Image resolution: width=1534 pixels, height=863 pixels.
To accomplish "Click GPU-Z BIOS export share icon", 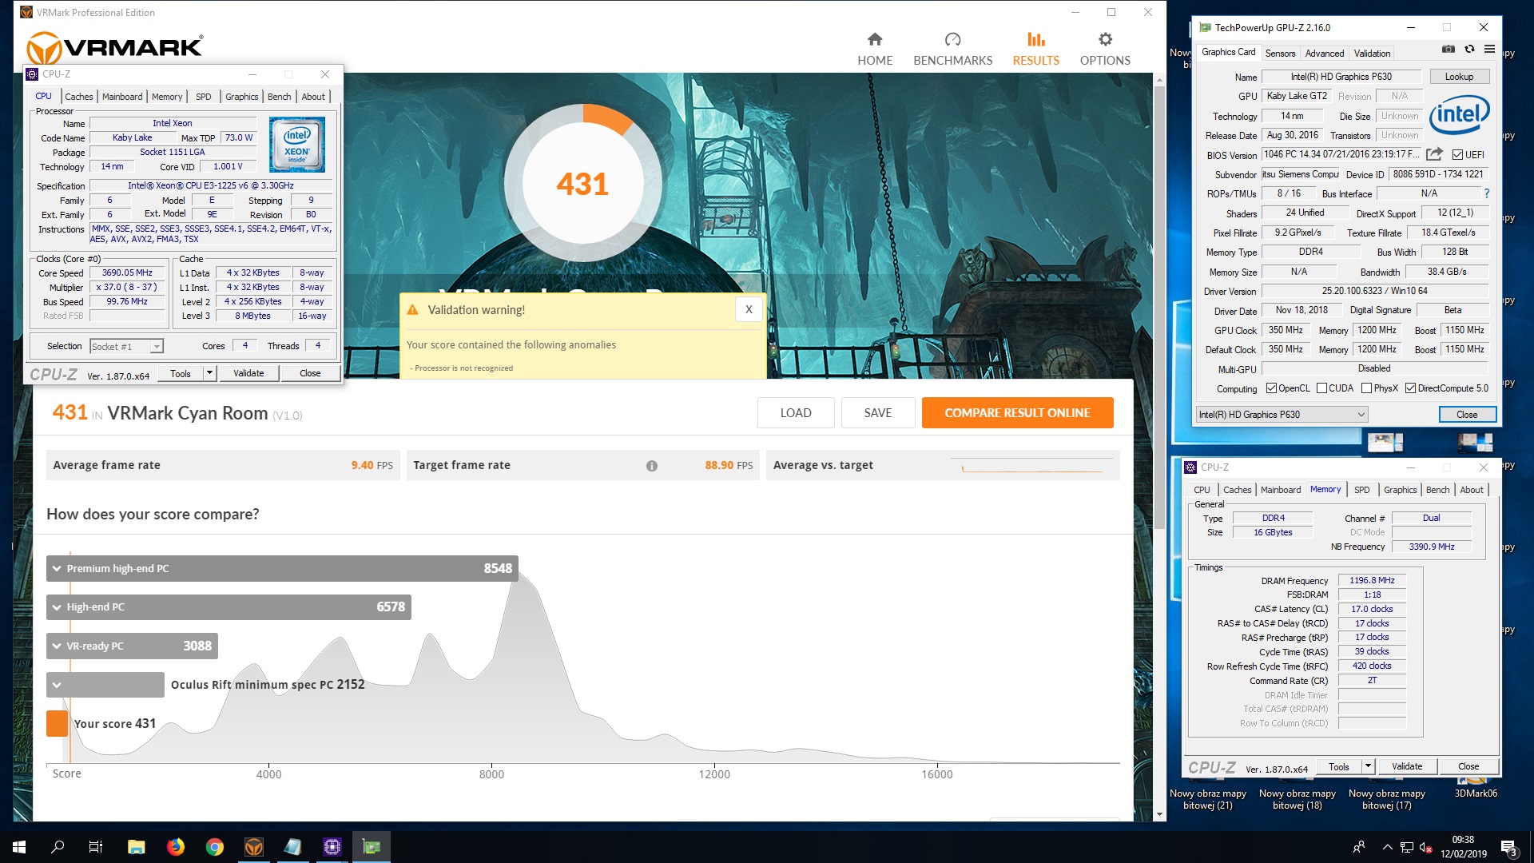I will (x=1435, y=154).
